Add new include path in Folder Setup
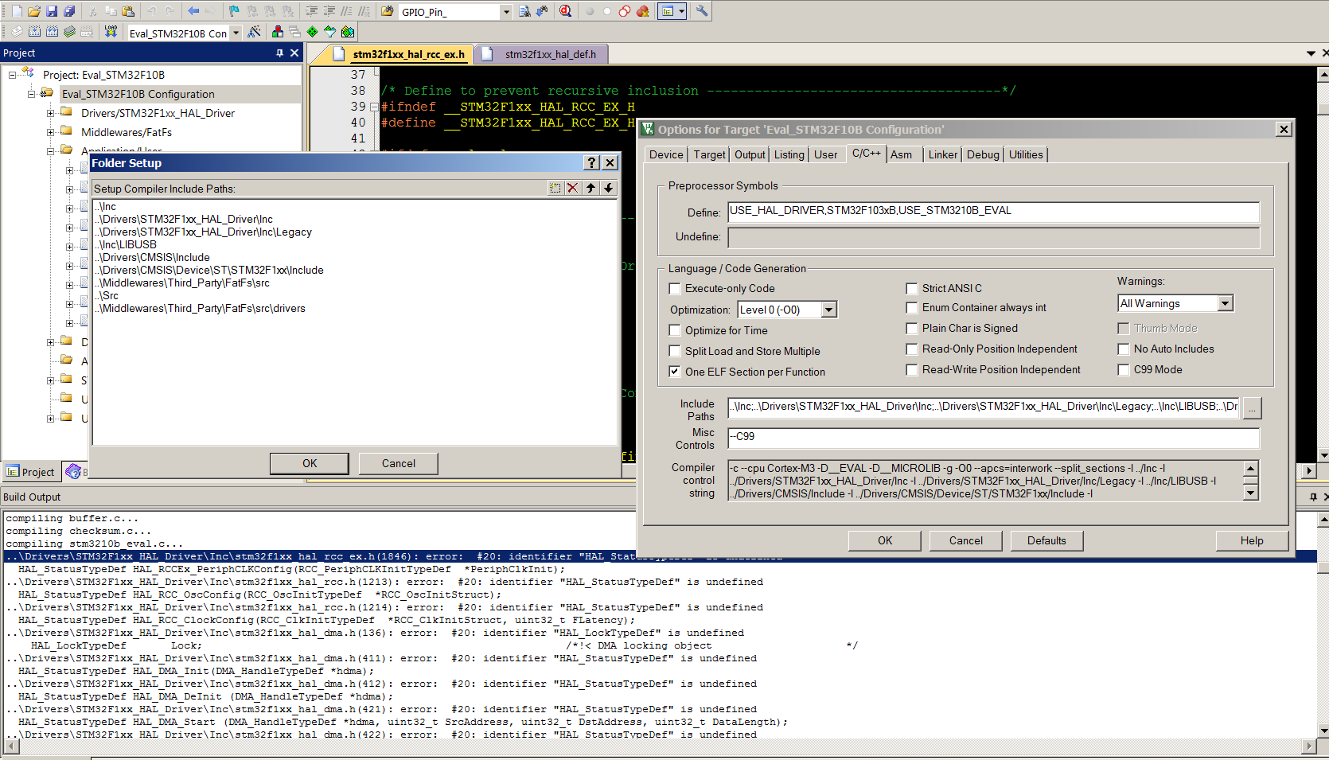The height and width of the screenshot is (760, 1329). tap(555, 188)
